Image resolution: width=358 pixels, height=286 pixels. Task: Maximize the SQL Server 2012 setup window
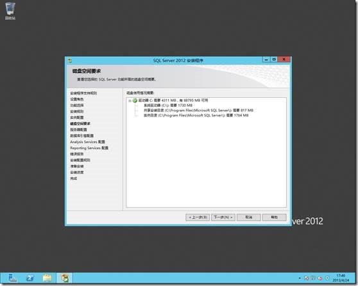point(274,60)
